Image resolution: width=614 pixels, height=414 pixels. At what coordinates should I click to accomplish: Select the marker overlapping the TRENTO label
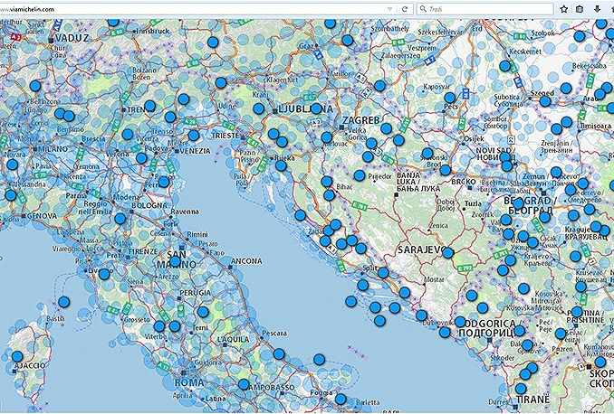pyautogui.click(x=149, y=106)
